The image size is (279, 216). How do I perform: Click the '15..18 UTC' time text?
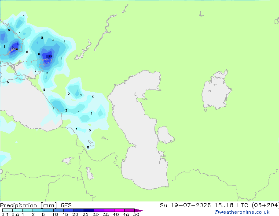coord(231,205)
